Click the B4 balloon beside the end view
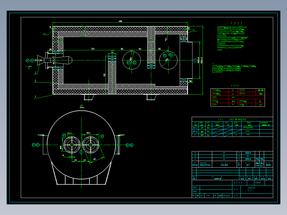Viewport: 287px width, 215px height. tap(132, 145)
